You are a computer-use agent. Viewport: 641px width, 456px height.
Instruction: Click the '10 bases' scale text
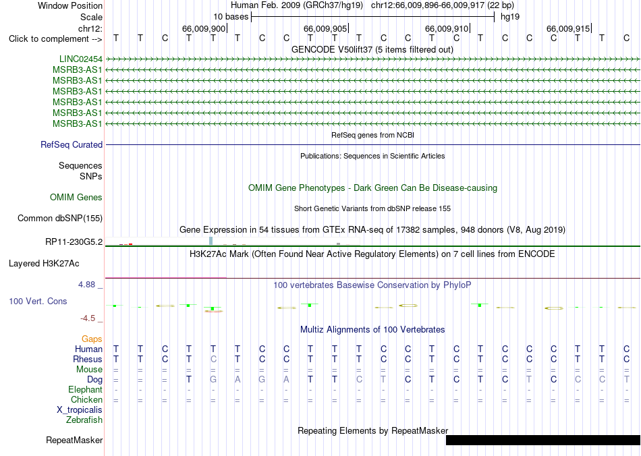(x=231, y=17)
